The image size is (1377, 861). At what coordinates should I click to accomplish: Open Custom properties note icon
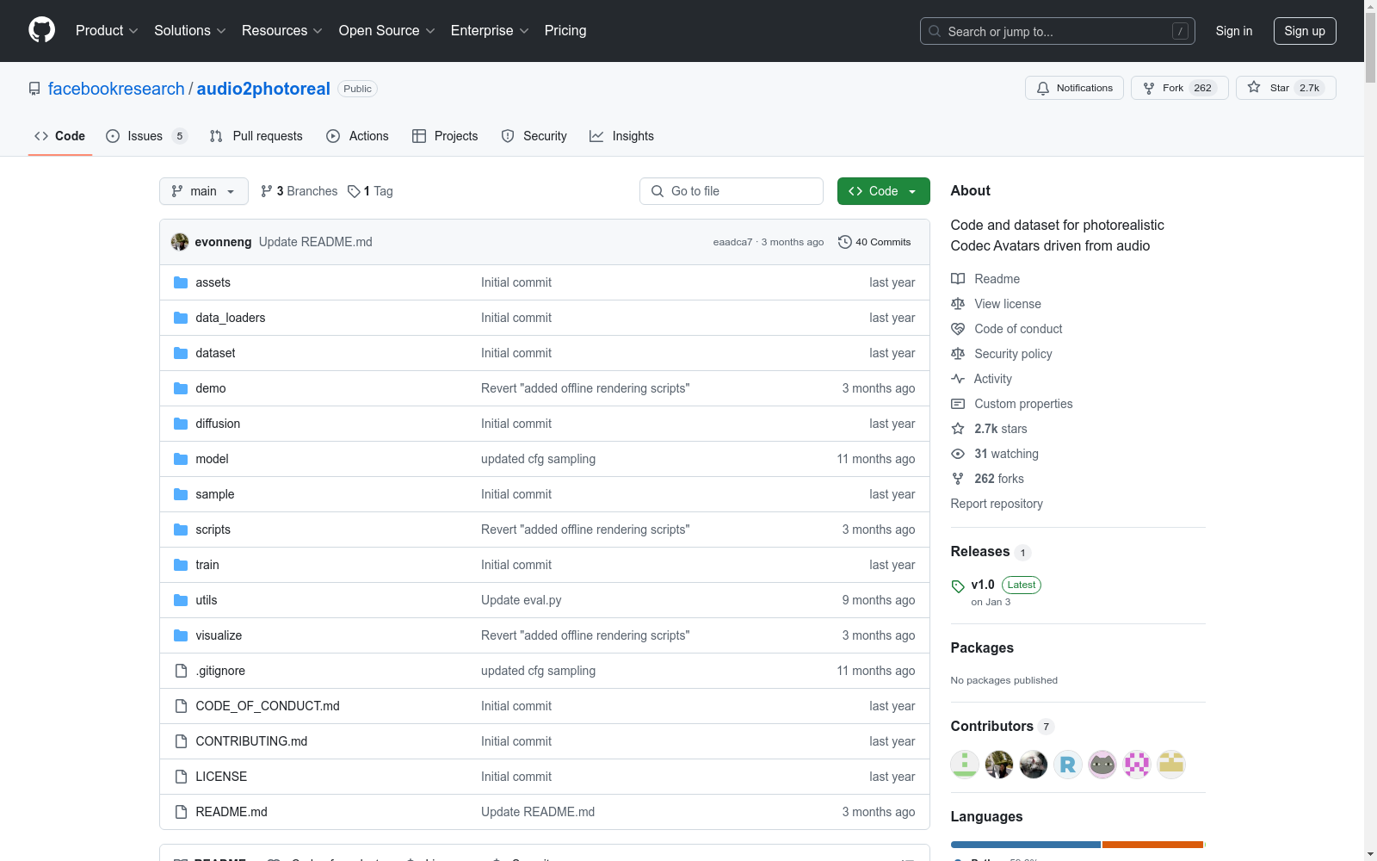[x=958, y=404]
